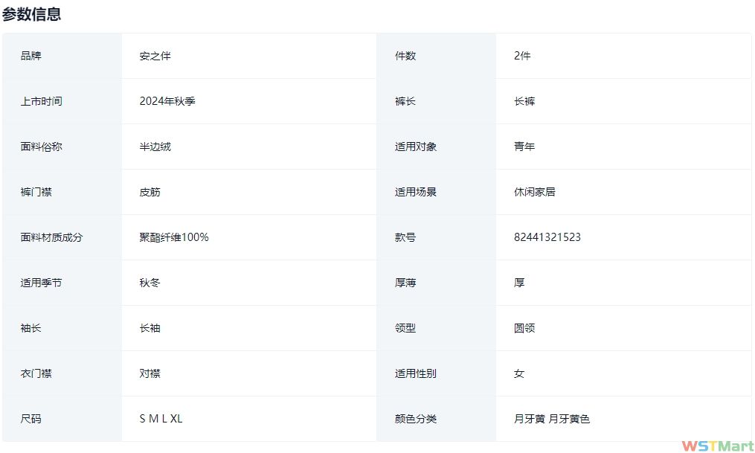
Task: Click the 品牌 label cell
Action: point(31,56)
